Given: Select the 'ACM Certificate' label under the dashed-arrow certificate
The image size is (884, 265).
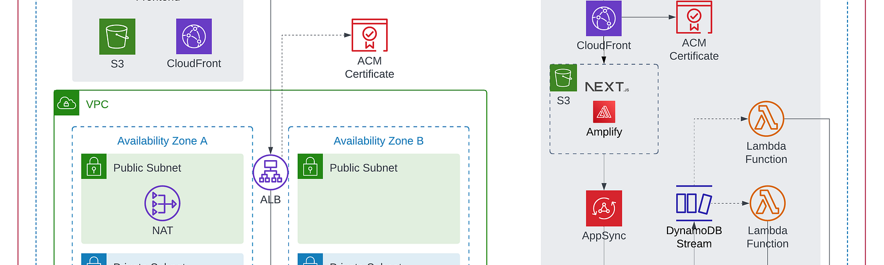Looking at the screenshot, I should [370, 67].
